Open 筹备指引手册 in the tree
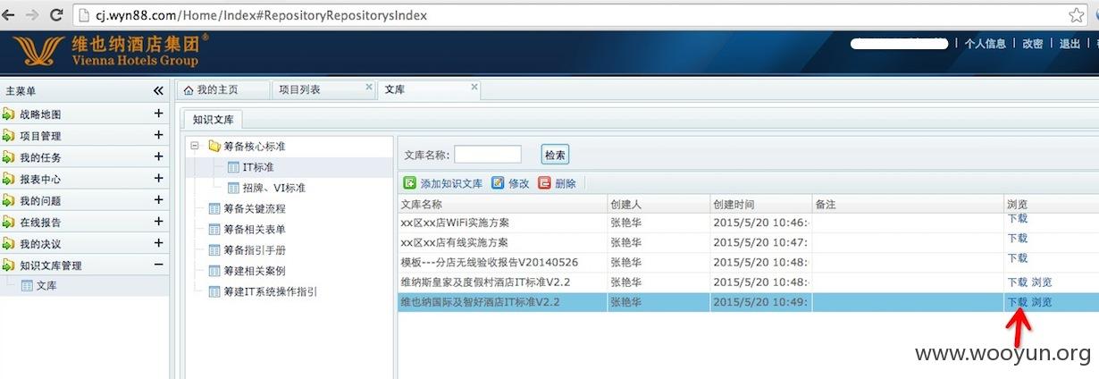This screenshot has height=379, width=1099. coord(254,250)
